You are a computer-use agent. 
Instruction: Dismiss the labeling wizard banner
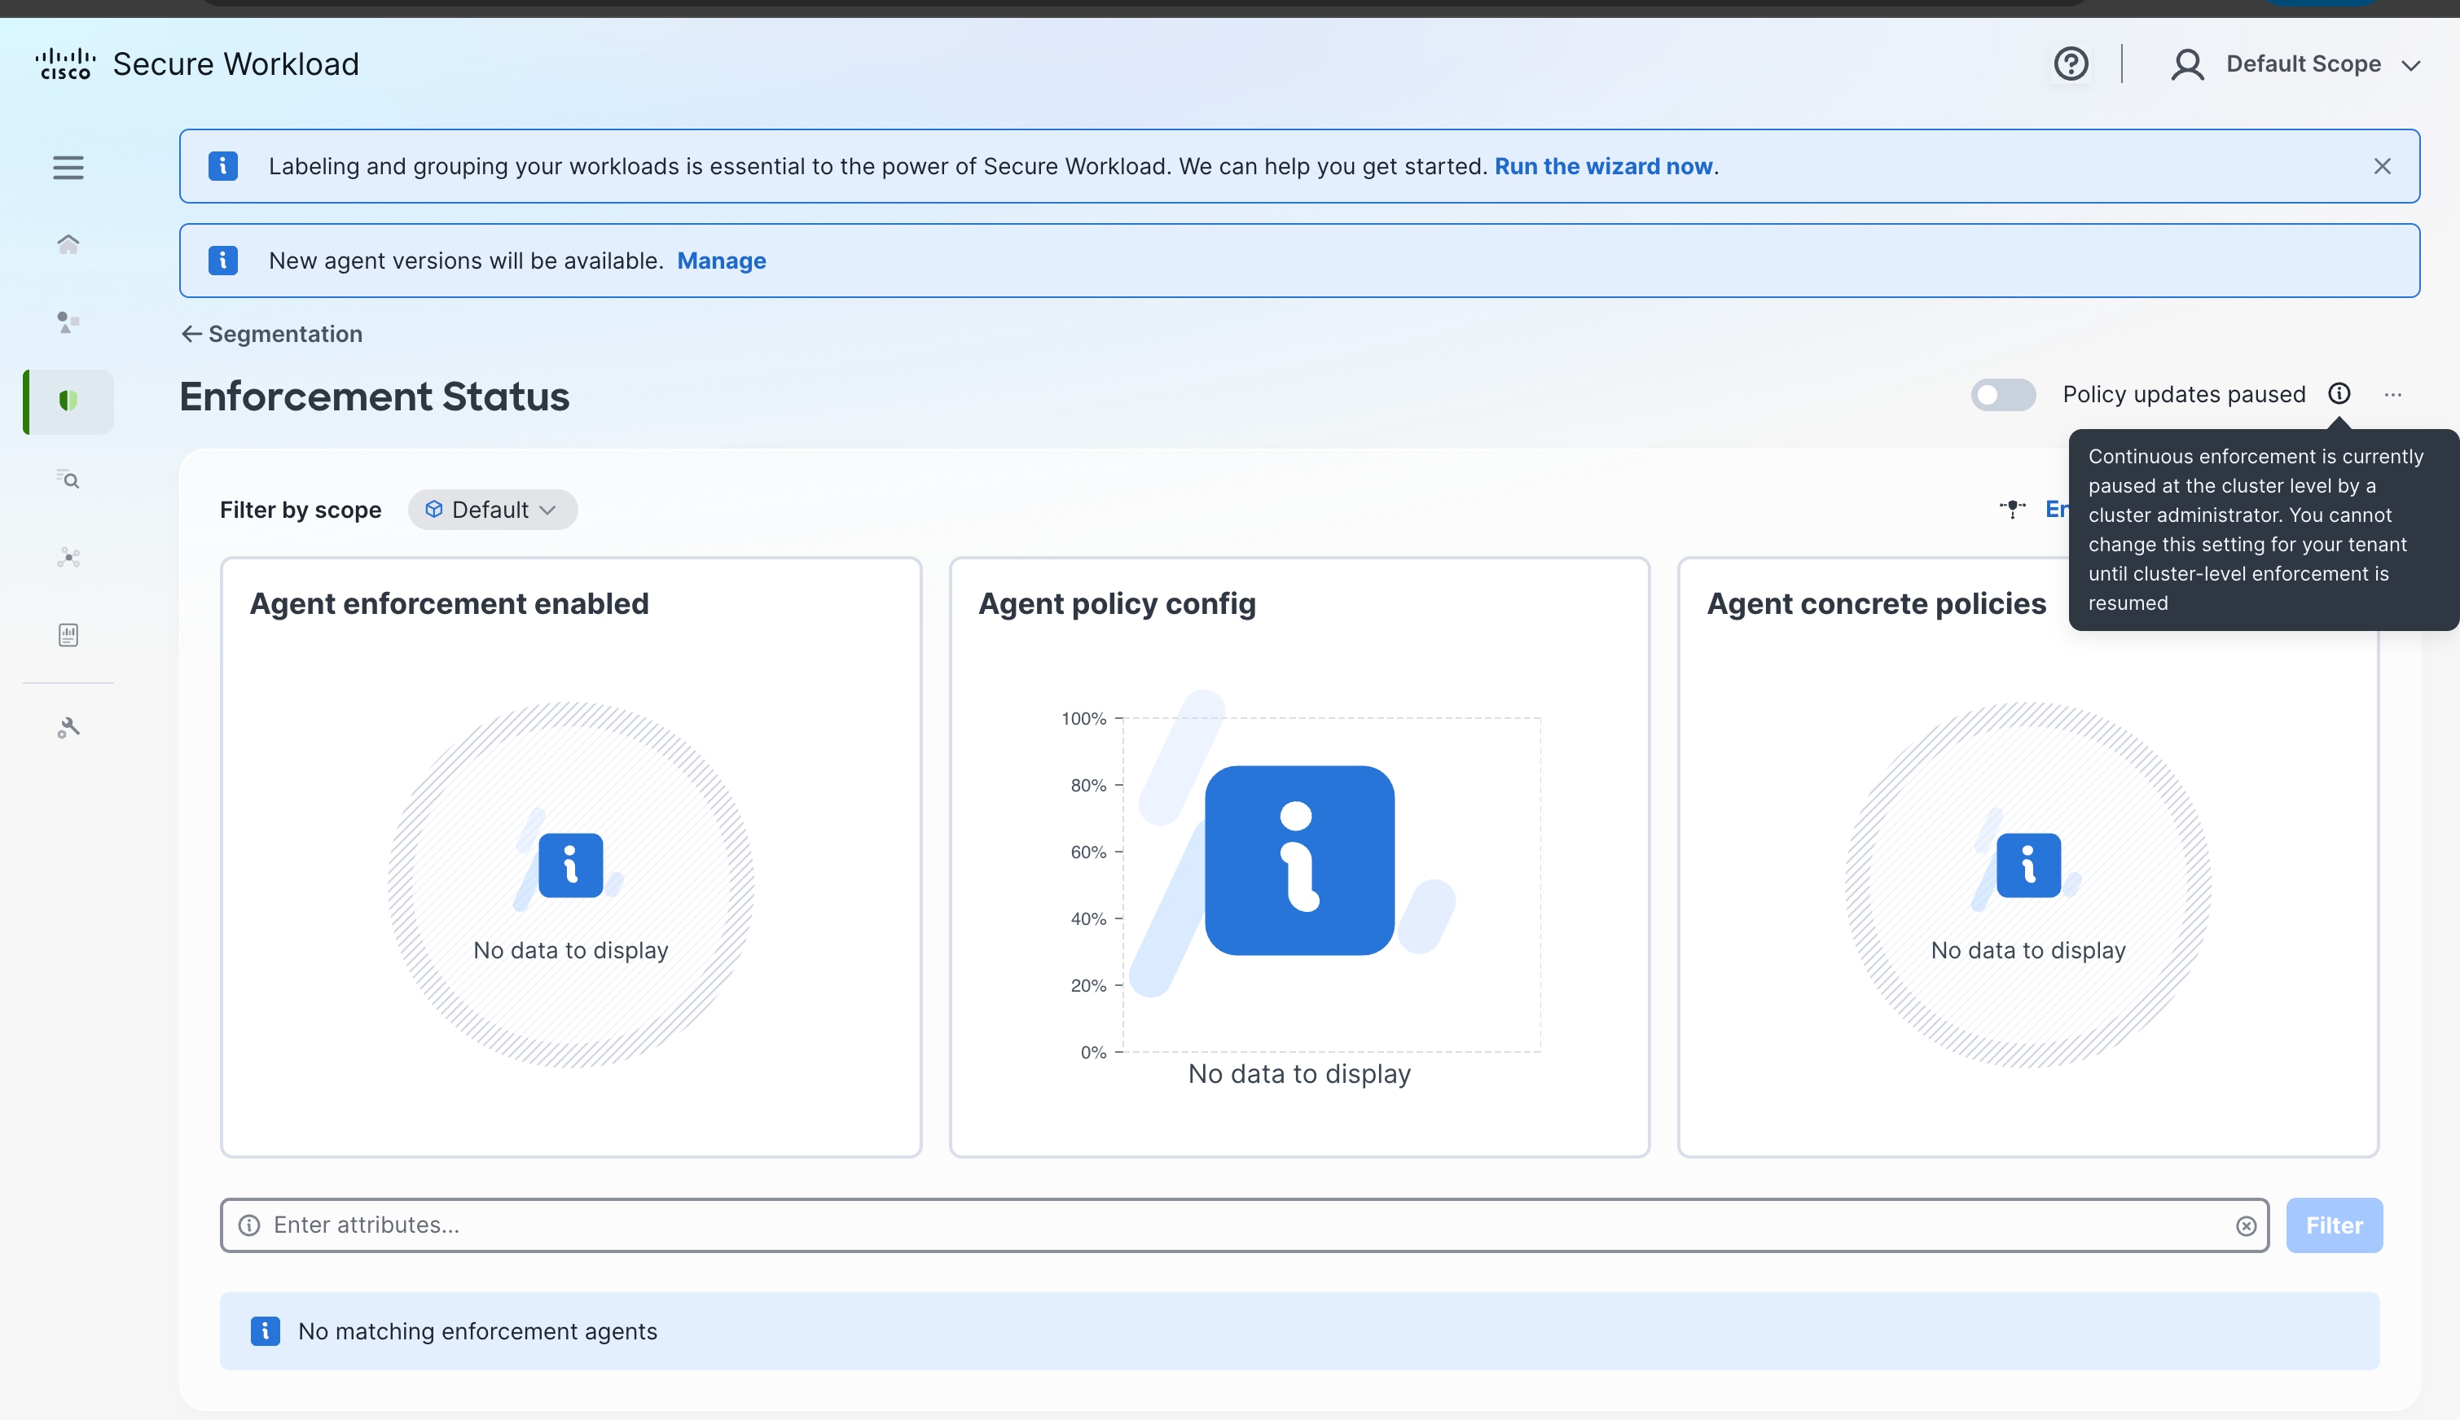click(x=2382, y=166)
